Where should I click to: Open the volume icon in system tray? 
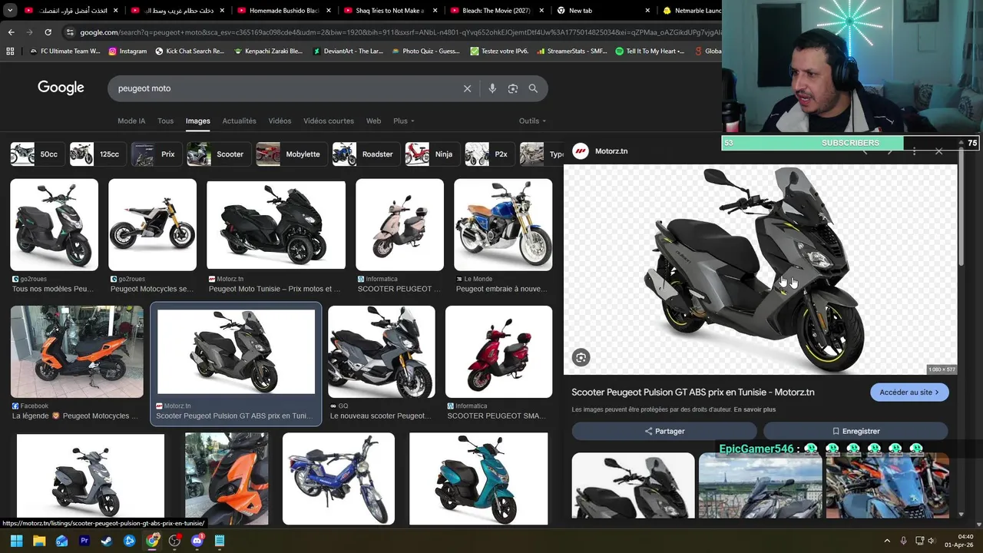(x=932, y=541)
